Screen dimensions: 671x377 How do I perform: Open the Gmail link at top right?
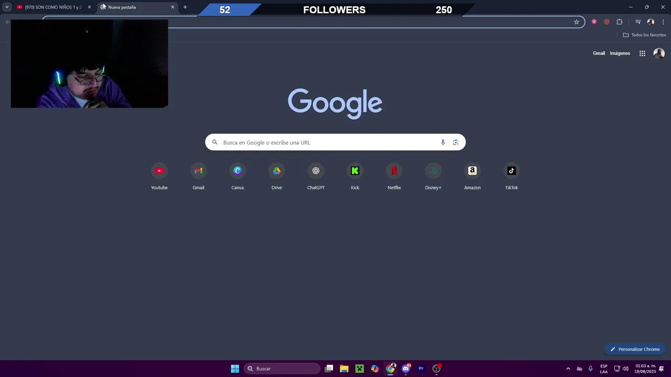pyautogui.click(x=599, y=53)
